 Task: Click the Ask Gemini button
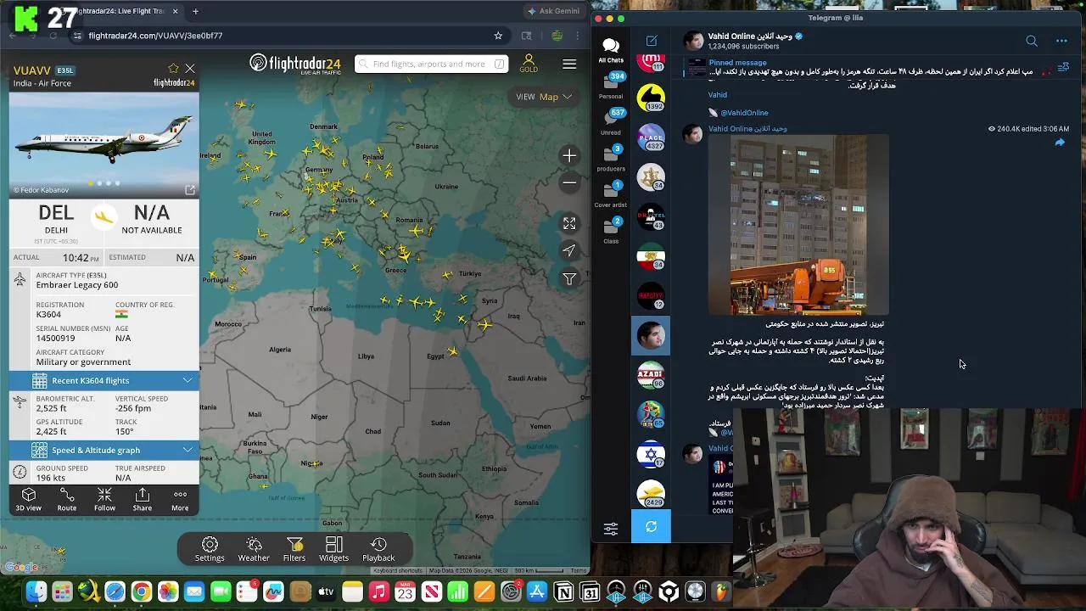click(553, 11)
